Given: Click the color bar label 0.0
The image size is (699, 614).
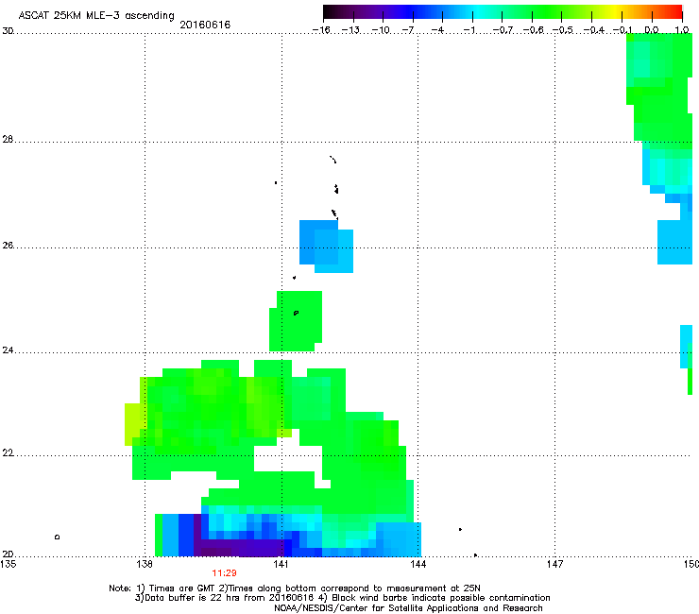Looking at the screenshot, I should coord(652,30).
